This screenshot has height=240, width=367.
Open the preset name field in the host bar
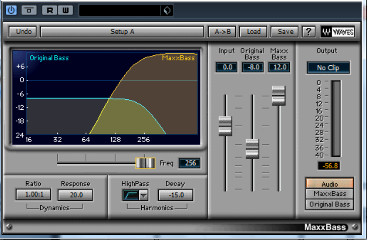tap(120, 10)
